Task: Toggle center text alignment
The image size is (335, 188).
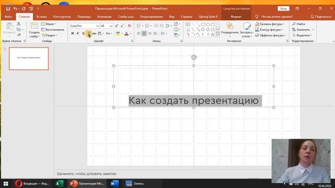Action: [x=144, y=33]
